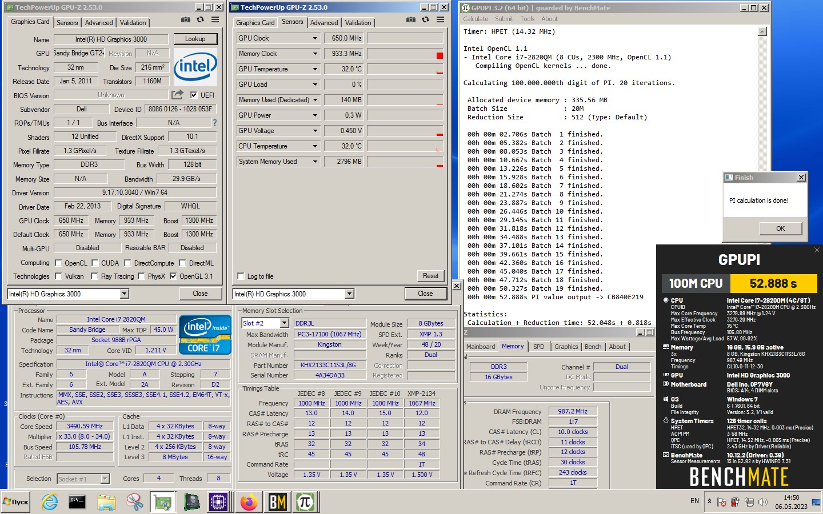
Task: Open GPU selector dropdown in left GPU-Z
Action: pyautogui.click(x=124, y=294)
